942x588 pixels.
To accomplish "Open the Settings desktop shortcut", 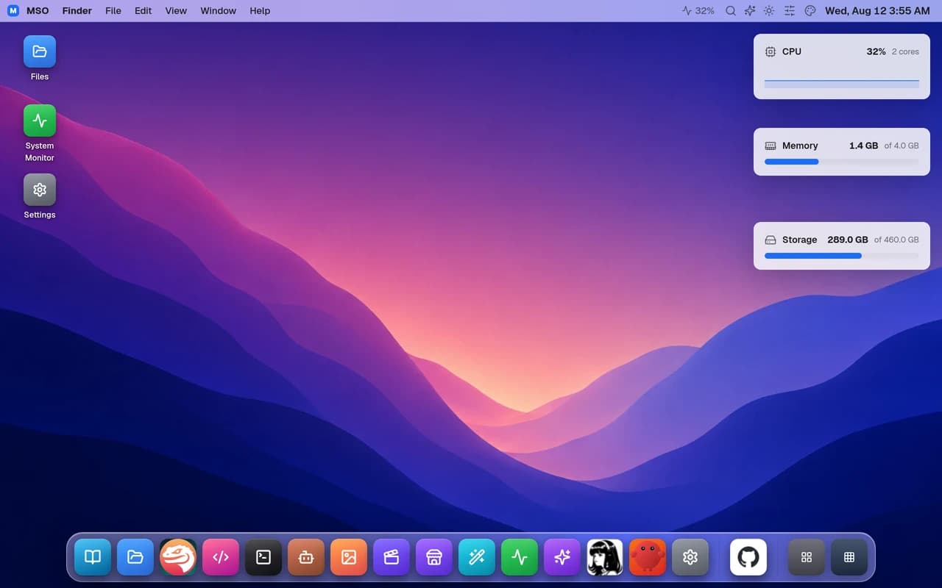I will 40,196.
